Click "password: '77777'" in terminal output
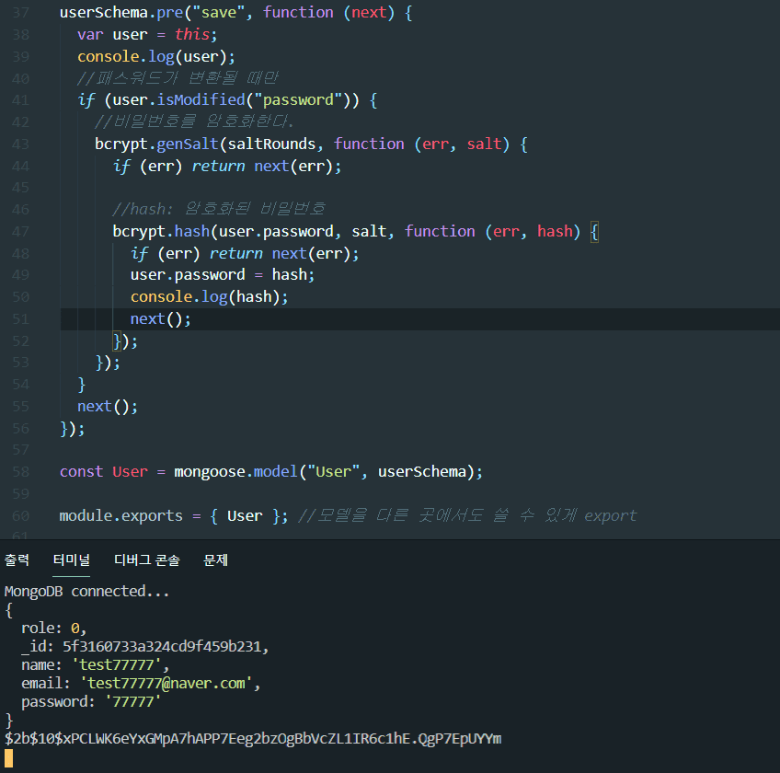The image size is (780, 773). click(91, 702)
